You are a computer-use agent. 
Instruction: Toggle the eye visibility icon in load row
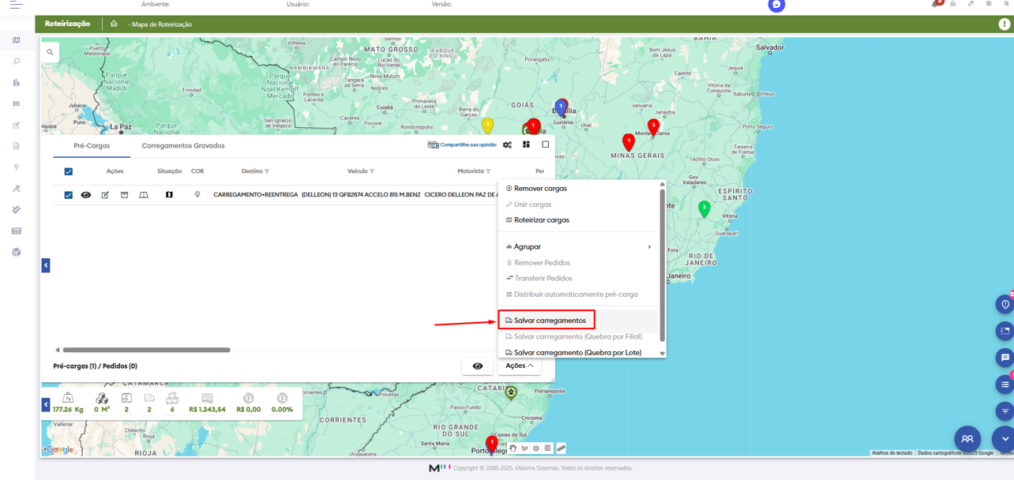pyautogui.click(x=86, y=195)
